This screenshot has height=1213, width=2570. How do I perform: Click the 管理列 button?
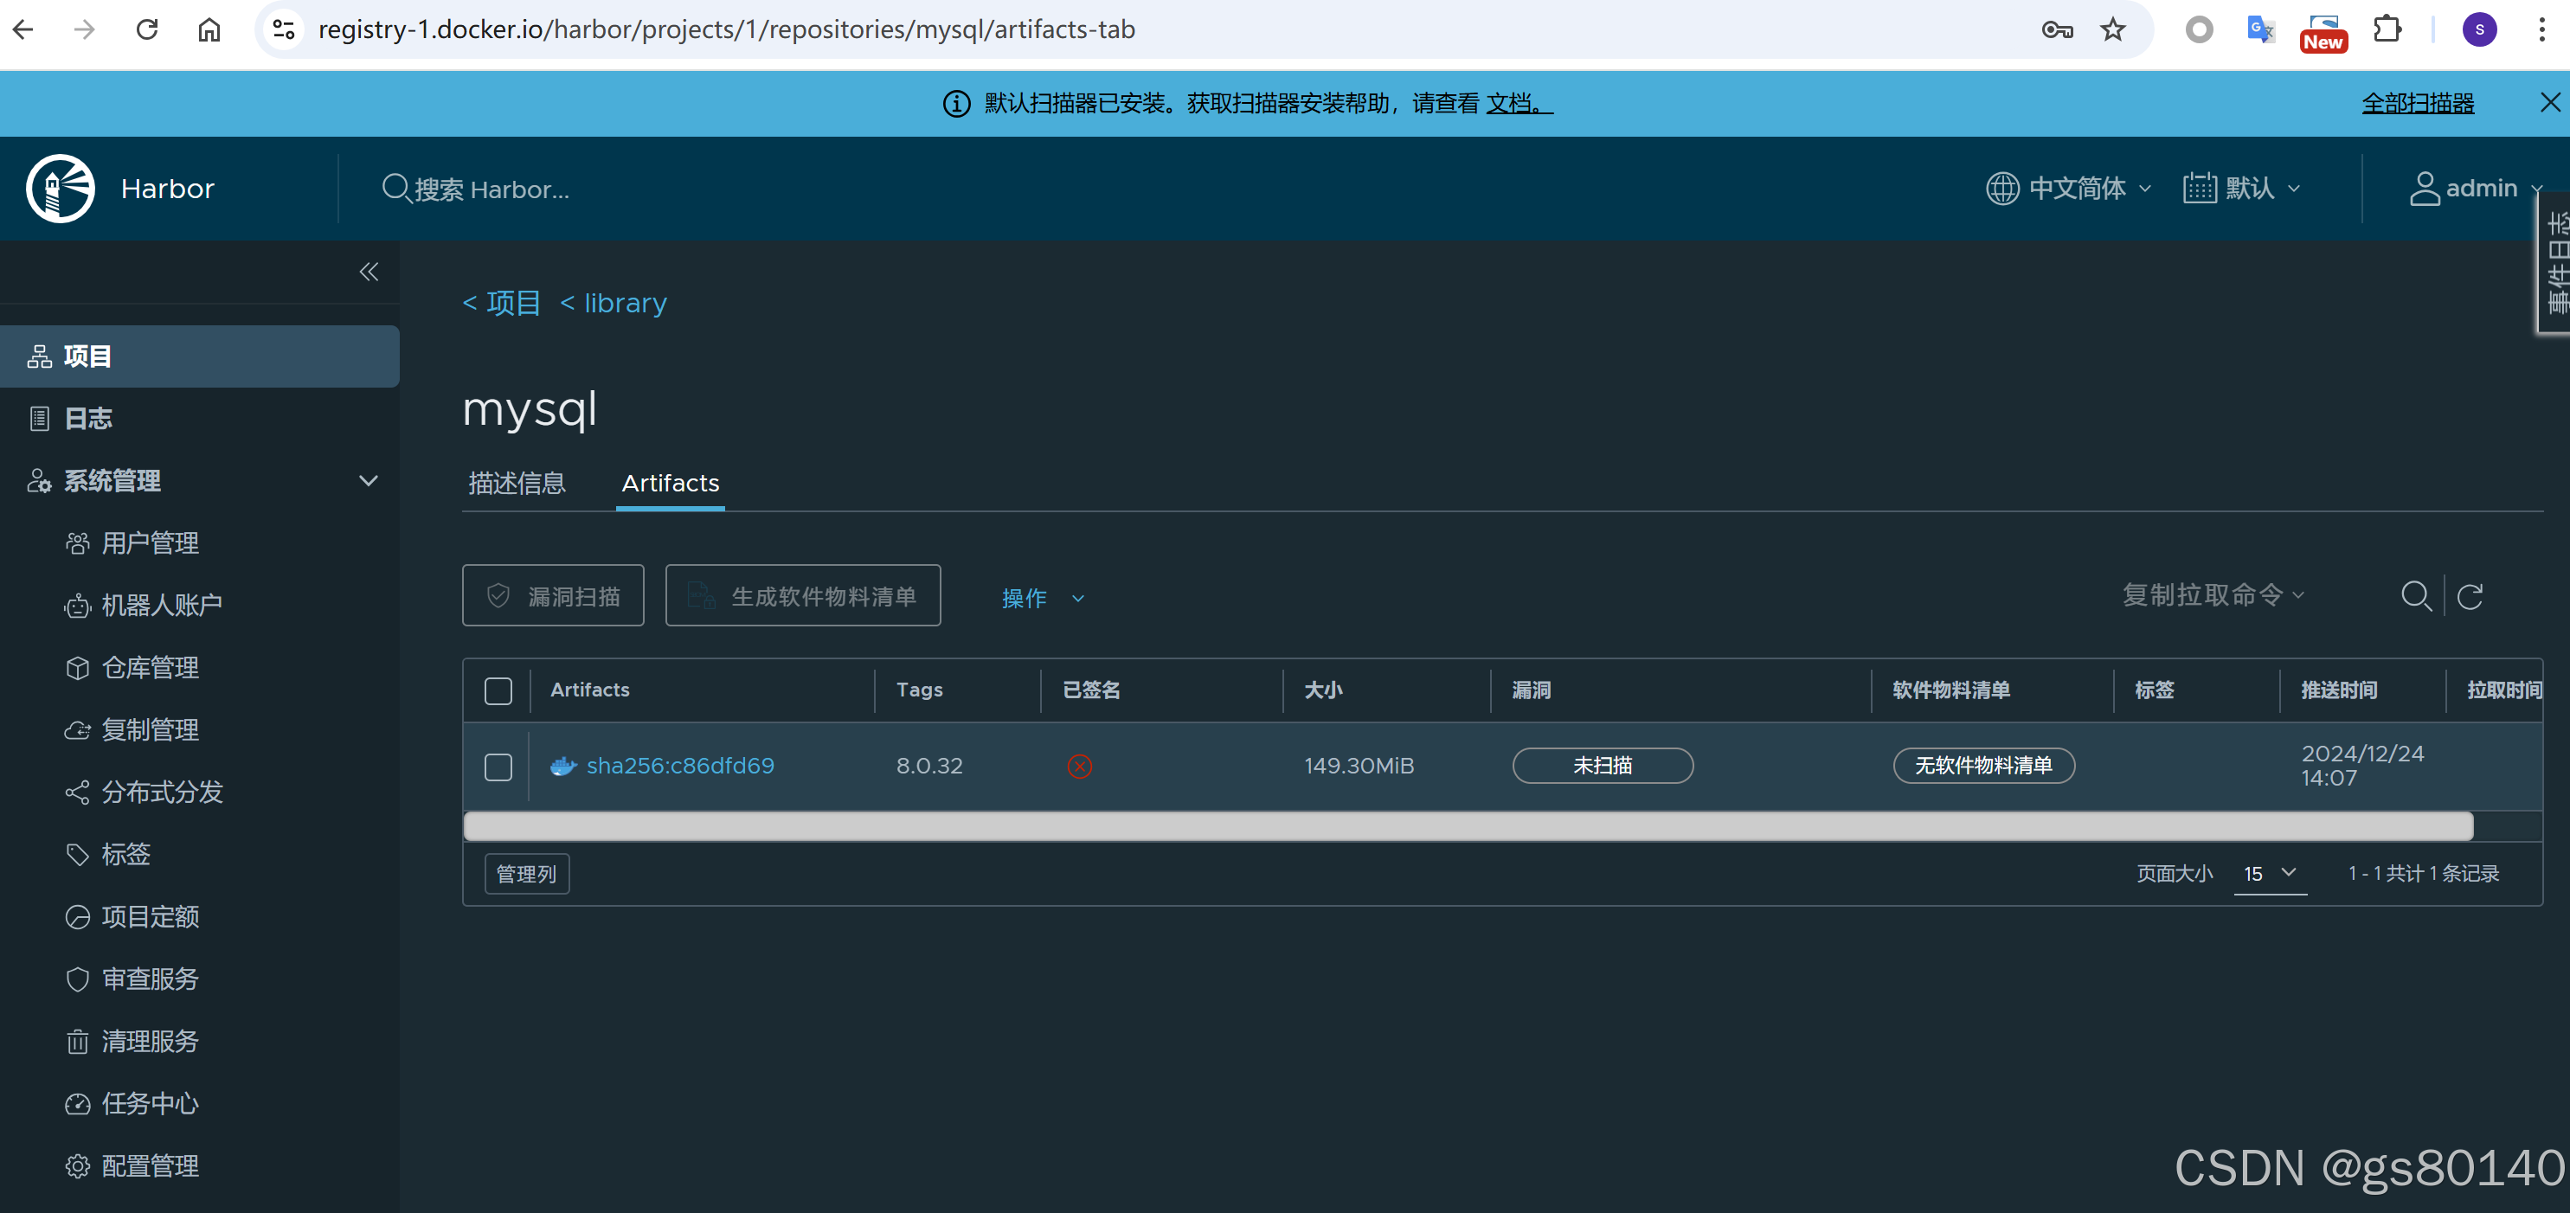(x=527, y=874)
